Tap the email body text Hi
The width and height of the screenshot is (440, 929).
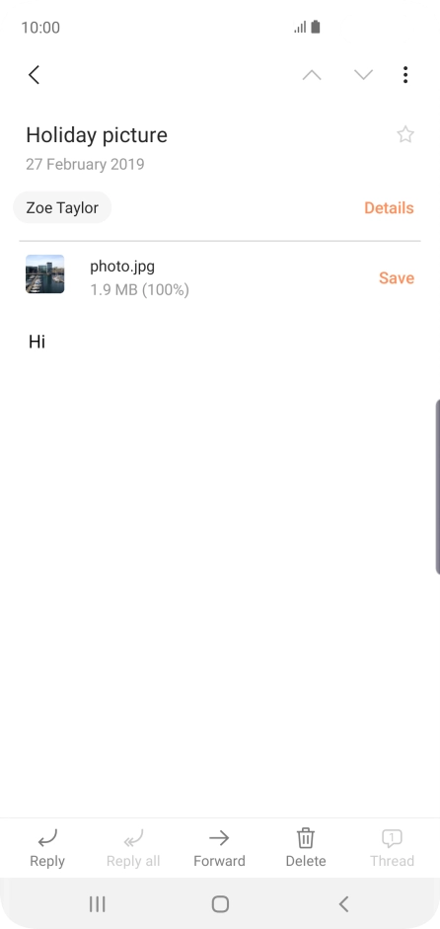click(x=37, y=342)
